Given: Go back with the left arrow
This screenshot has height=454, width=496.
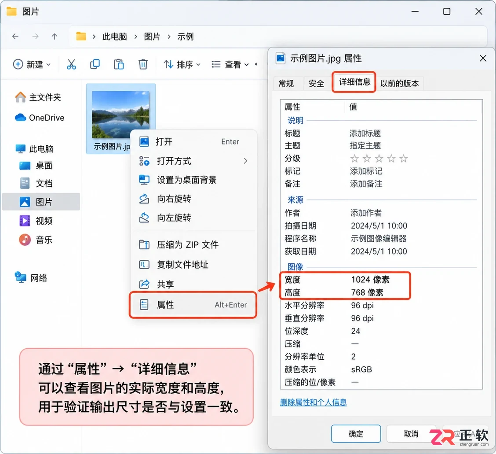Looking at the screenshot, I should click(15, 37).
